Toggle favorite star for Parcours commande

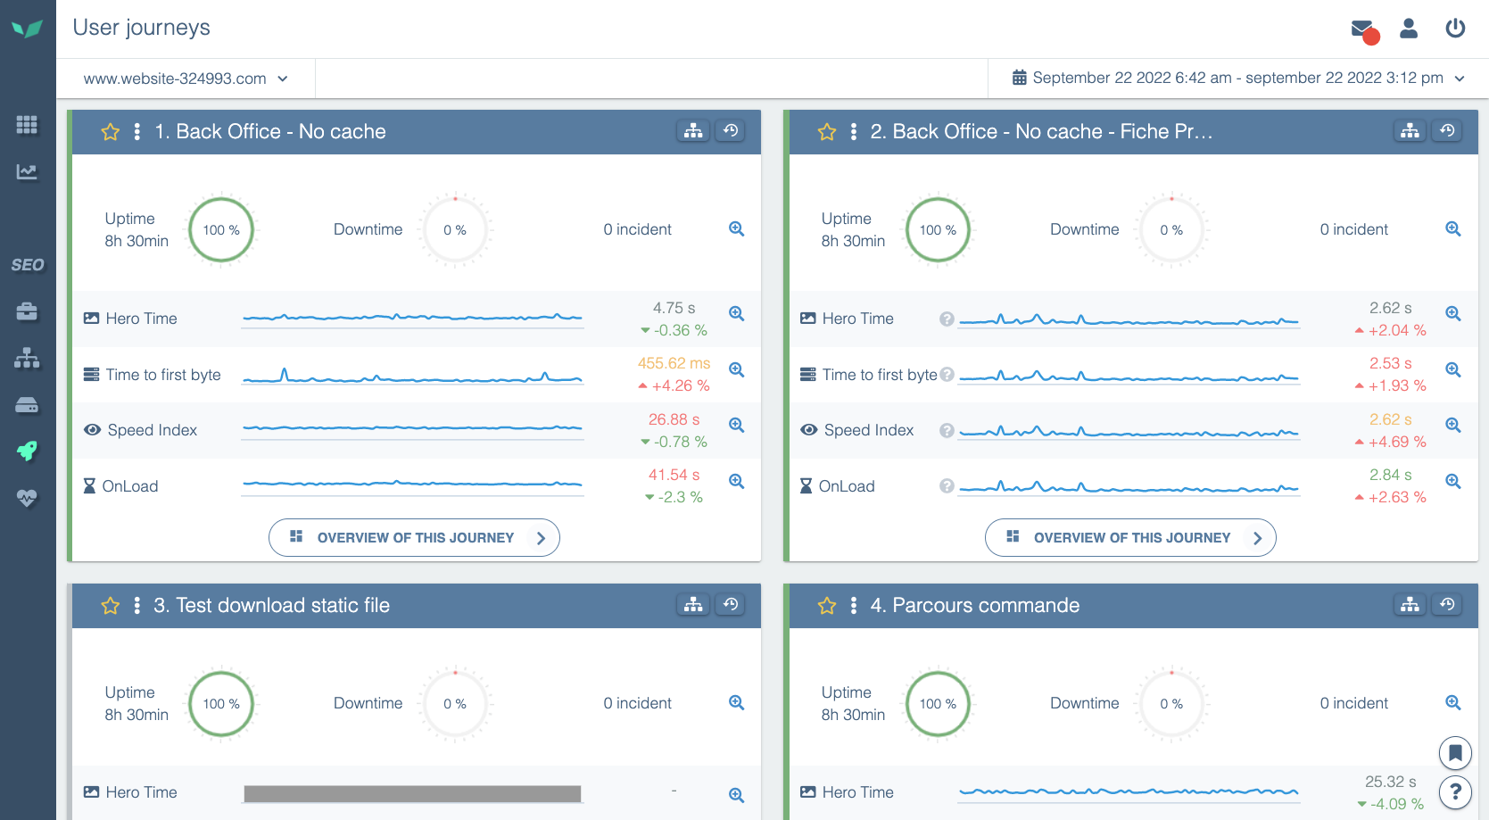point(827,606)
